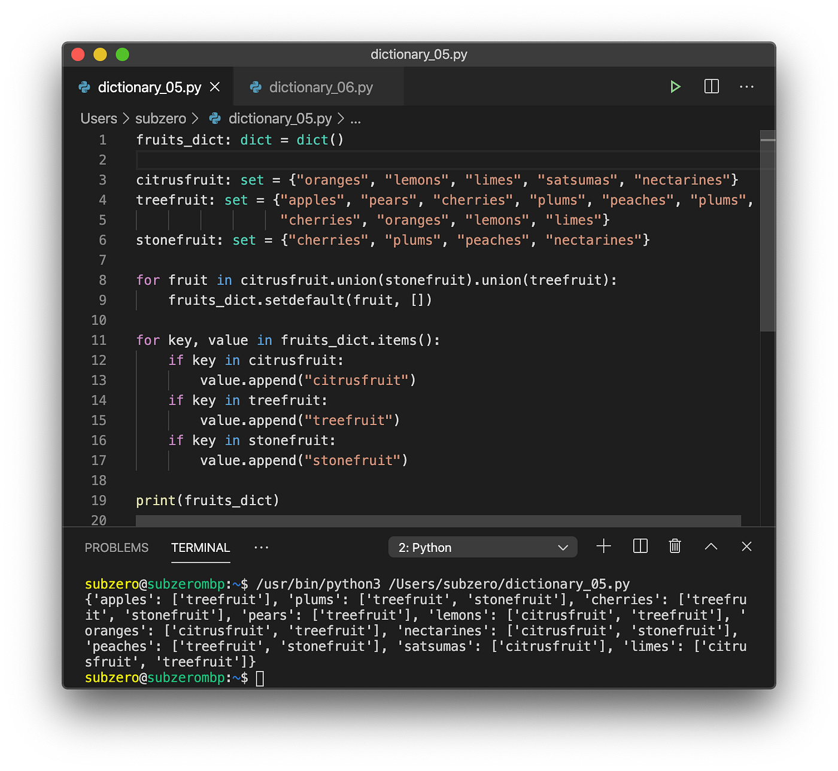Click the terminal prompt cursor
Image resolution: width=838 pixels, height=771 pixels.
tap(260, 678)
